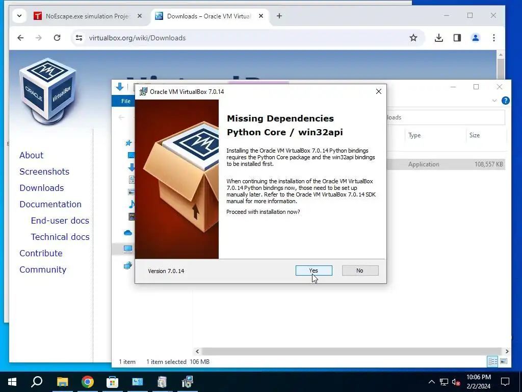The width and height of the screenshot is (522, 392).
Task: Click Explorer horizontal scrollbar
Action: 352,351
